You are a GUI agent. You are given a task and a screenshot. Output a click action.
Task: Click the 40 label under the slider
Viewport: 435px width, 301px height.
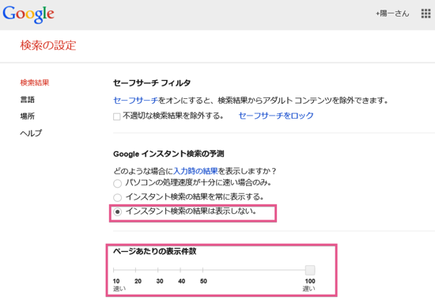click(x=181, y=281)
